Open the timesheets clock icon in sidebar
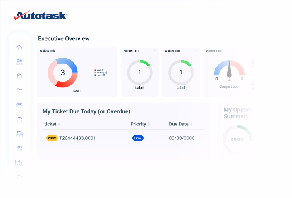The width and height of the screenshot is (292, 198). point(19,120)
